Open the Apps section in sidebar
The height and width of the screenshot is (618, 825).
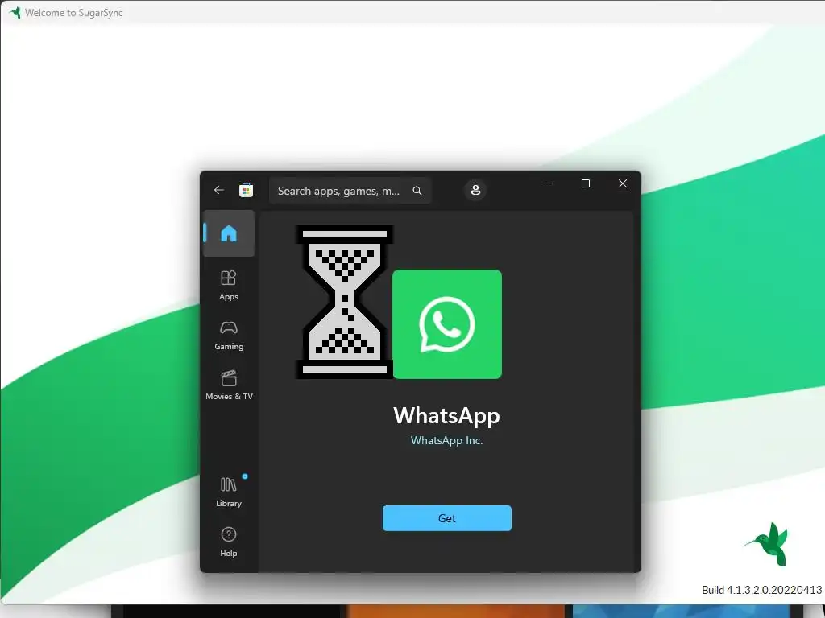click(229, 286)
